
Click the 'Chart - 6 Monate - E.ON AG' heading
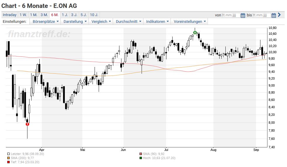(x=39, y=6)
